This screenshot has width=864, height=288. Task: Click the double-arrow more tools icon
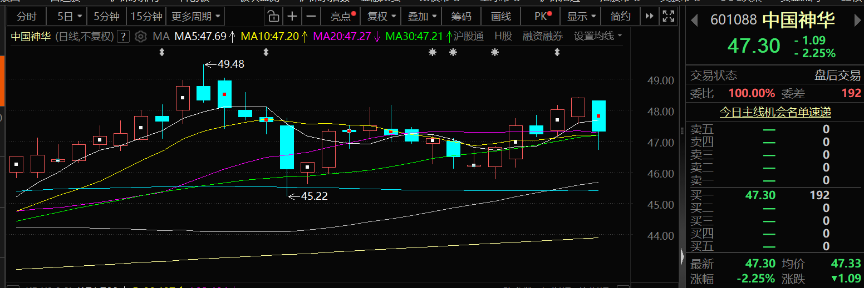[649, 17]
